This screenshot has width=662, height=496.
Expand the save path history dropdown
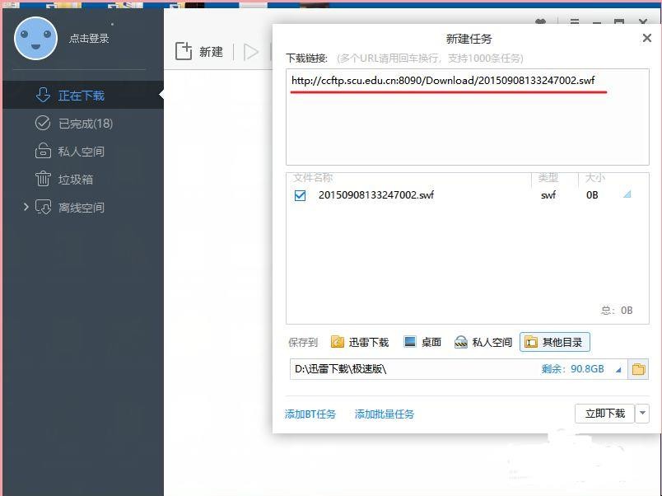point(618,370)
